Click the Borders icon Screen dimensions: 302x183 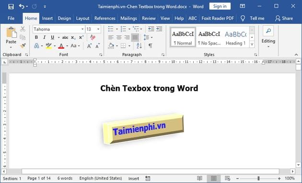tap(123, 46)
